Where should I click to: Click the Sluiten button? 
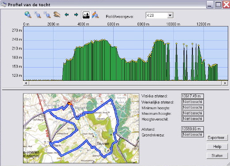(x=217, y=155)
